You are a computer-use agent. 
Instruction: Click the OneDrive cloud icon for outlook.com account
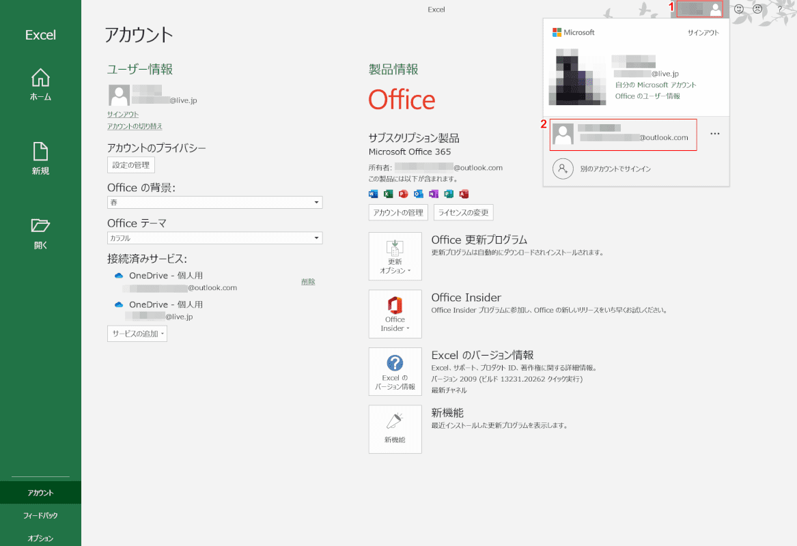[x=119, y=276]
